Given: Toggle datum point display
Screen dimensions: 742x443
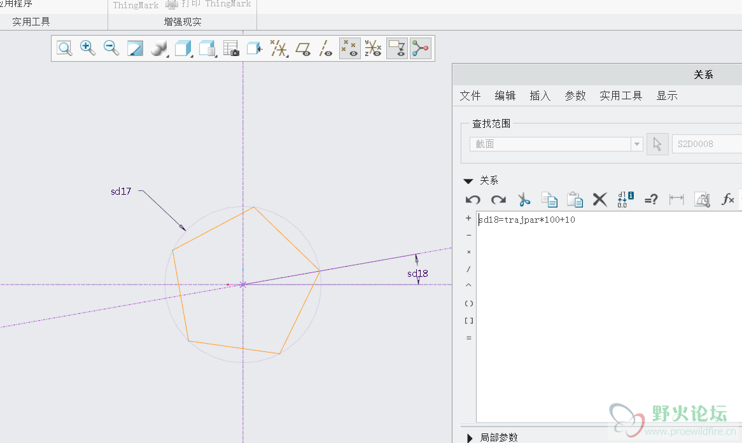Looking at the screenshot, I should coord(350,48).
